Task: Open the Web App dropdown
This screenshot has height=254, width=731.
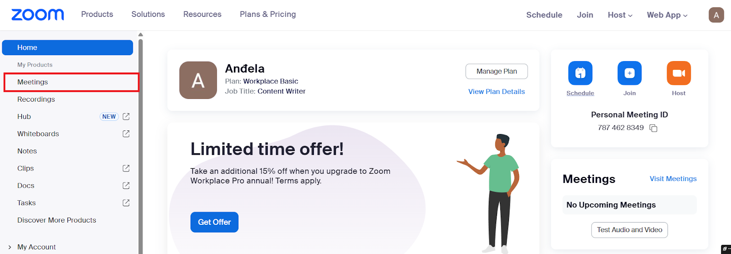Action: [x=667, y=15]
